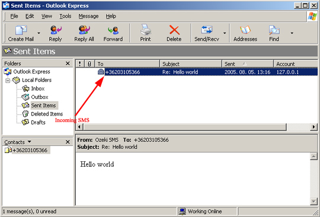This screenshot has width=320, height=217.
Task: Close the Folders pane
Action: tap(68, 63)
